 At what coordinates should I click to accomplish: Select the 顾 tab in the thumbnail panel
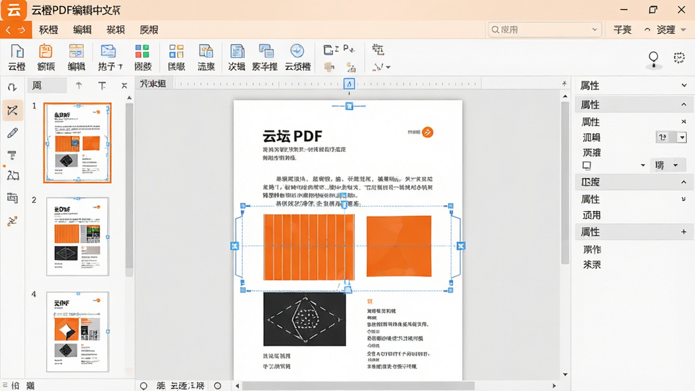[47, 86]
